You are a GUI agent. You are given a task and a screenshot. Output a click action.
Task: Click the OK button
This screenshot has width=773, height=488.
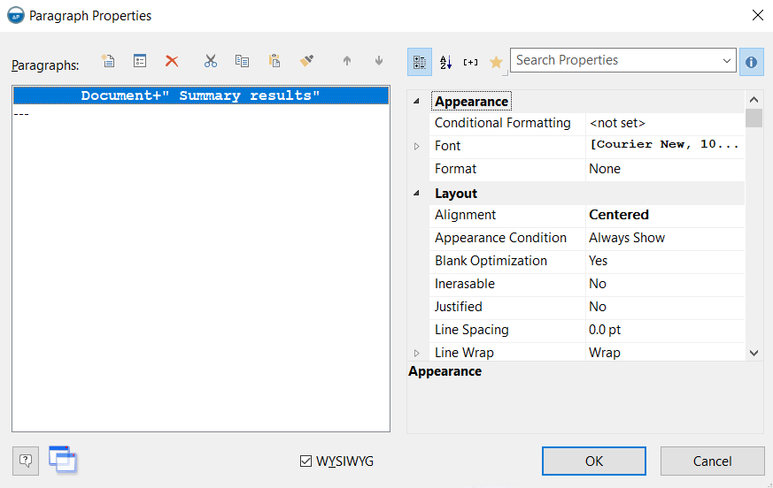point(594,461)
